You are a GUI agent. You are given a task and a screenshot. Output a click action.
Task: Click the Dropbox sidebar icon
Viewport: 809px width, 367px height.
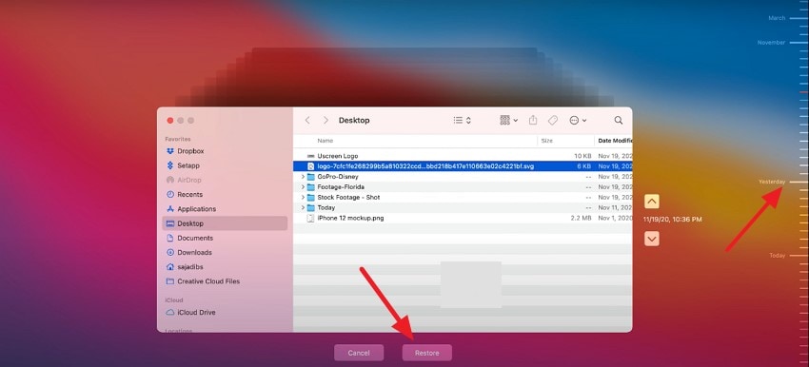[170, 151]
